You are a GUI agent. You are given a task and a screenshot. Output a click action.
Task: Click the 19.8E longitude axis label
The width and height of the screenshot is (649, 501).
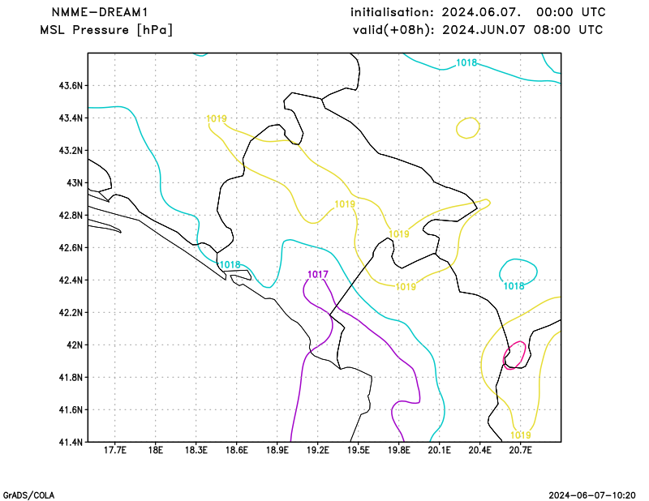tap(398, 450)
